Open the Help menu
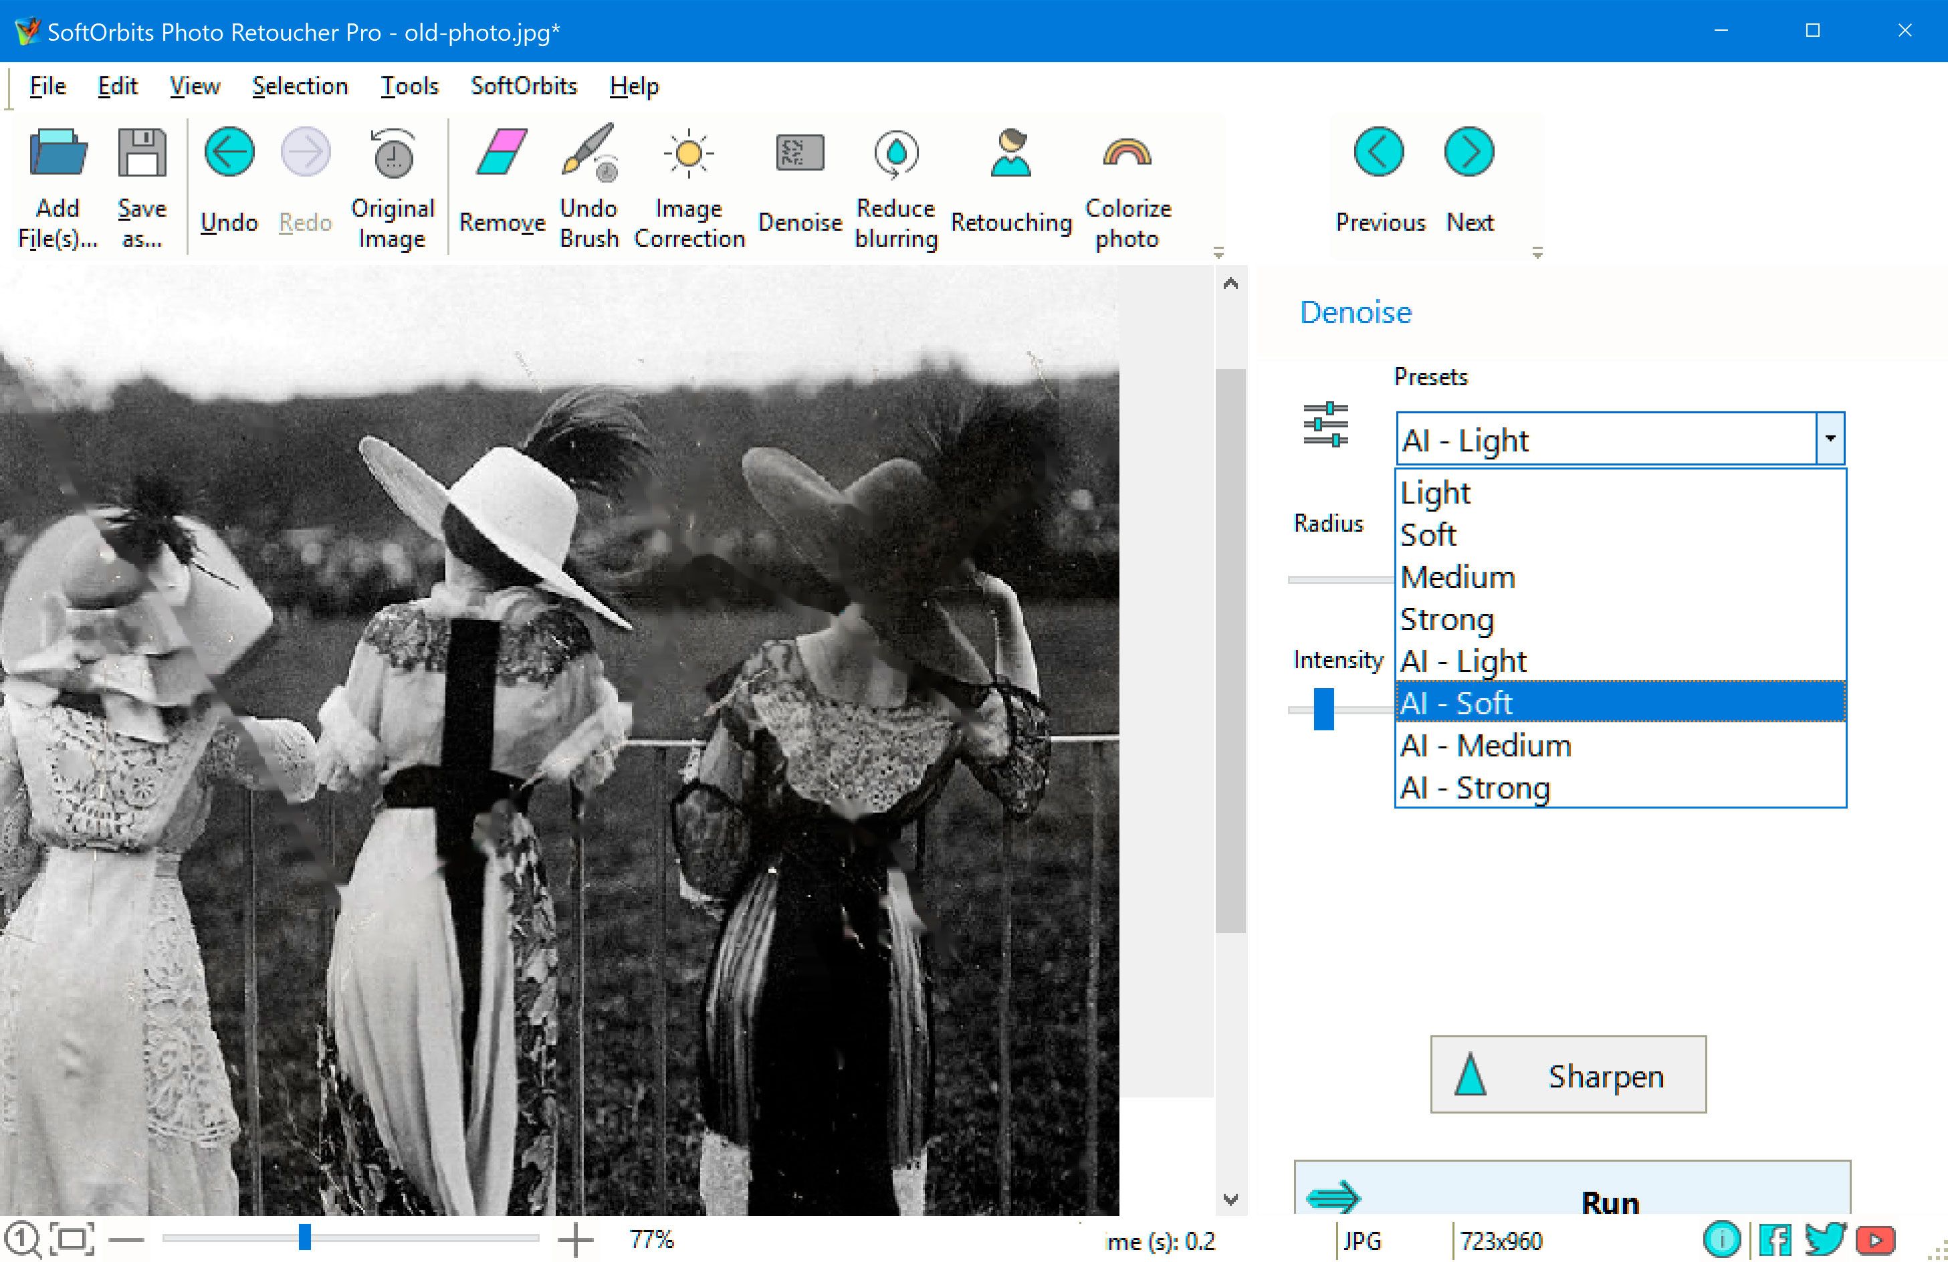Viewport: 1948px width, 1262px height. pos(633,86)
